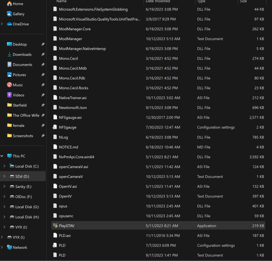
Task: Click the This PC monitor icon
Action: (x=9, y=156)
